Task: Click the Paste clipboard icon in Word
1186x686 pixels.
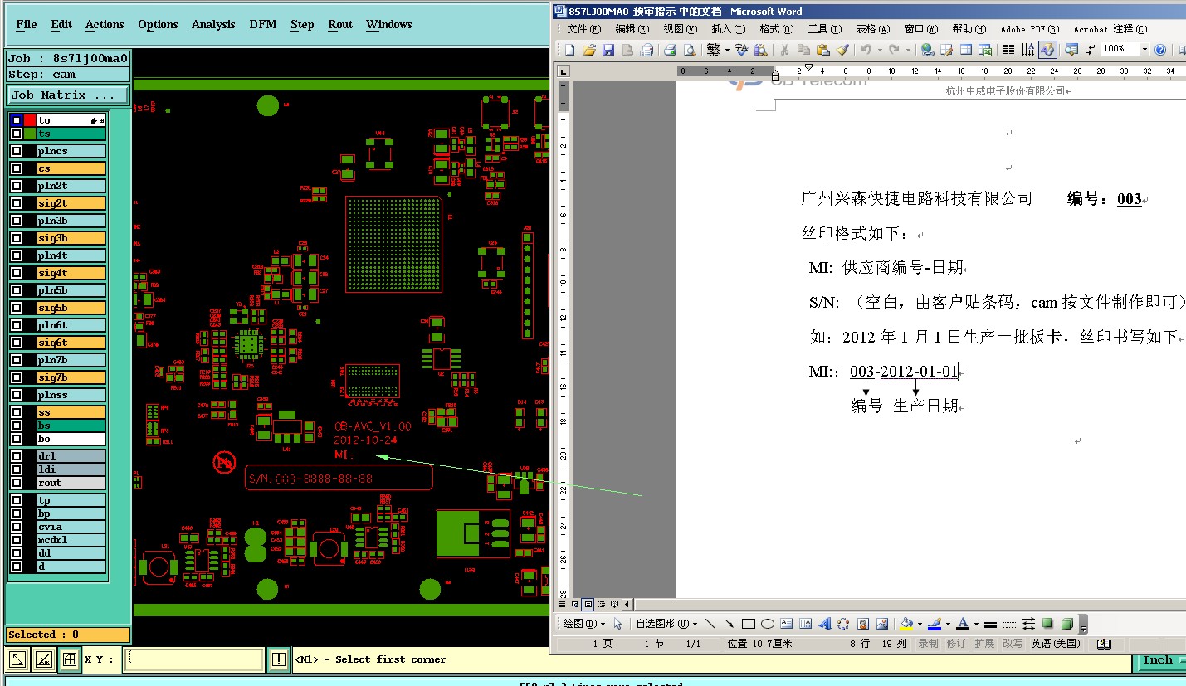Action: (822, 50)
